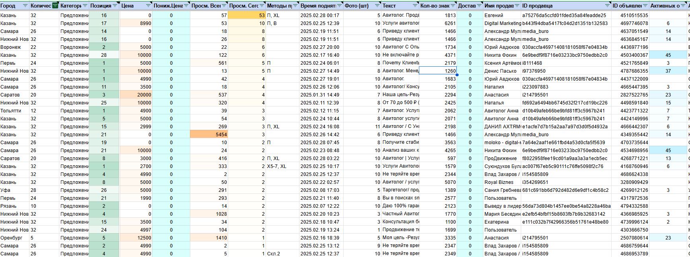Open the Пониж.Цена column filter

pos(186,6)
